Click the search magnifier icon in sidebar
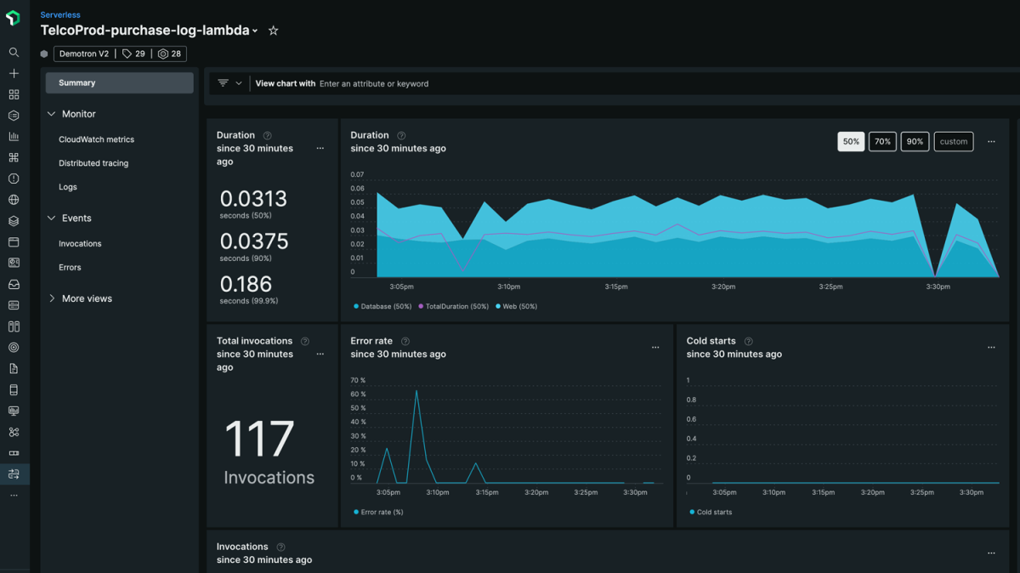Screen dimensions: 1020x573 [14, 53]
